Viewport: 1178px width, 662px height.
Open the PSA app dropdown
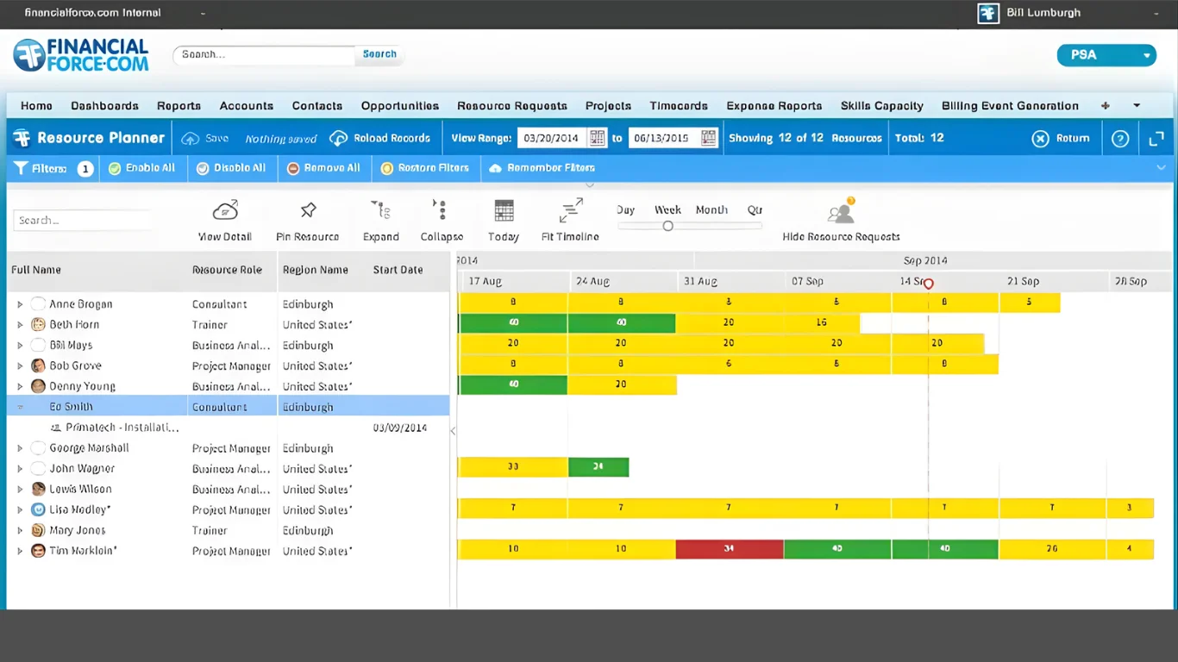1106,54
